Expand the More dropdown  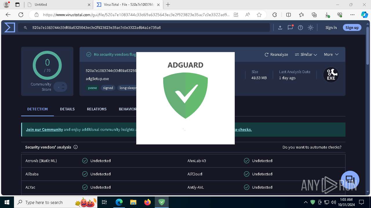click(331, 54)
